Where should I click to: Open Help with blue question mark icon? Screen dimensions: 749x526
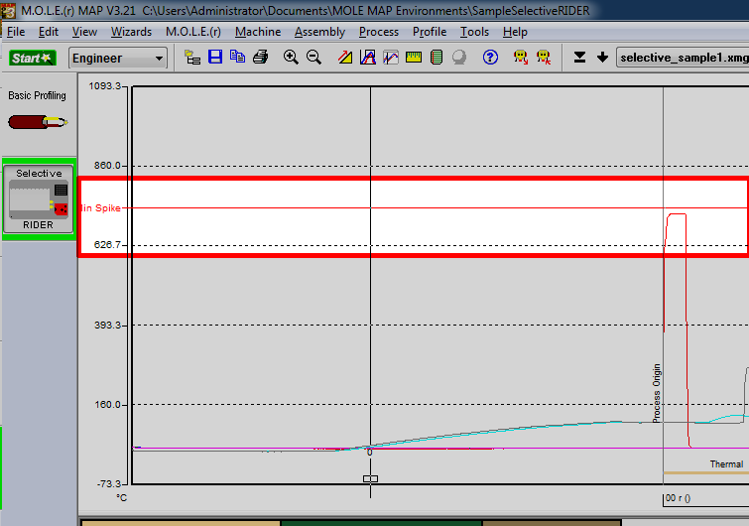click(x=490, y=58)
